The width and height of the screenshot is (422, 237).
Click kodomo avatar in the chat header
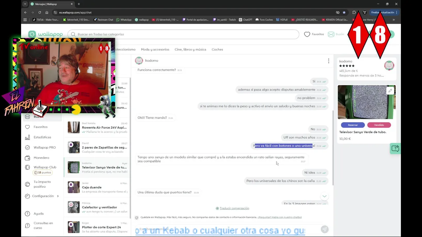click(x=139, y=61)
